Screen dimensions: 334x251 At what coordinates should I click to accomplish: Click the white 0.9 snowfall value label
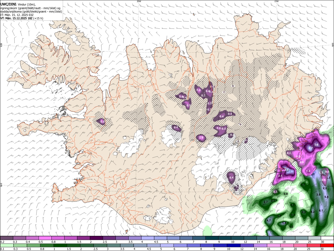point(299,156)
